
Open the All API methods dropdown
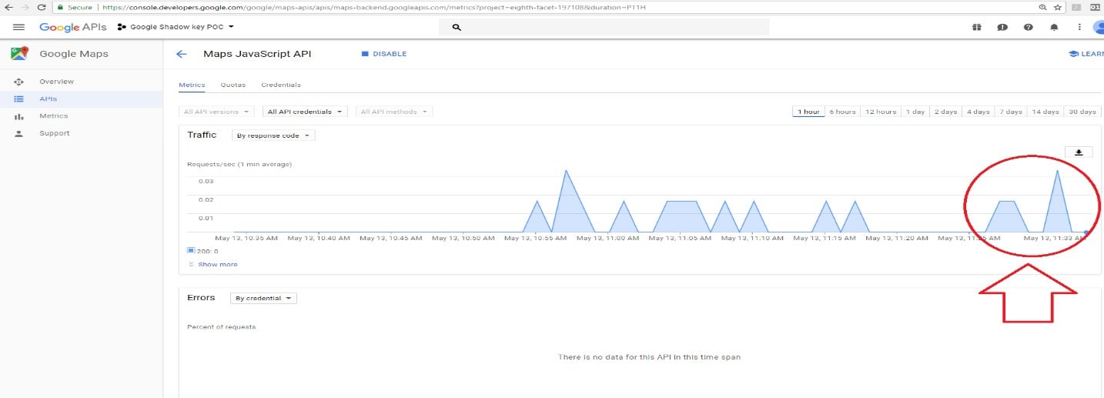(x=393, y=112)
